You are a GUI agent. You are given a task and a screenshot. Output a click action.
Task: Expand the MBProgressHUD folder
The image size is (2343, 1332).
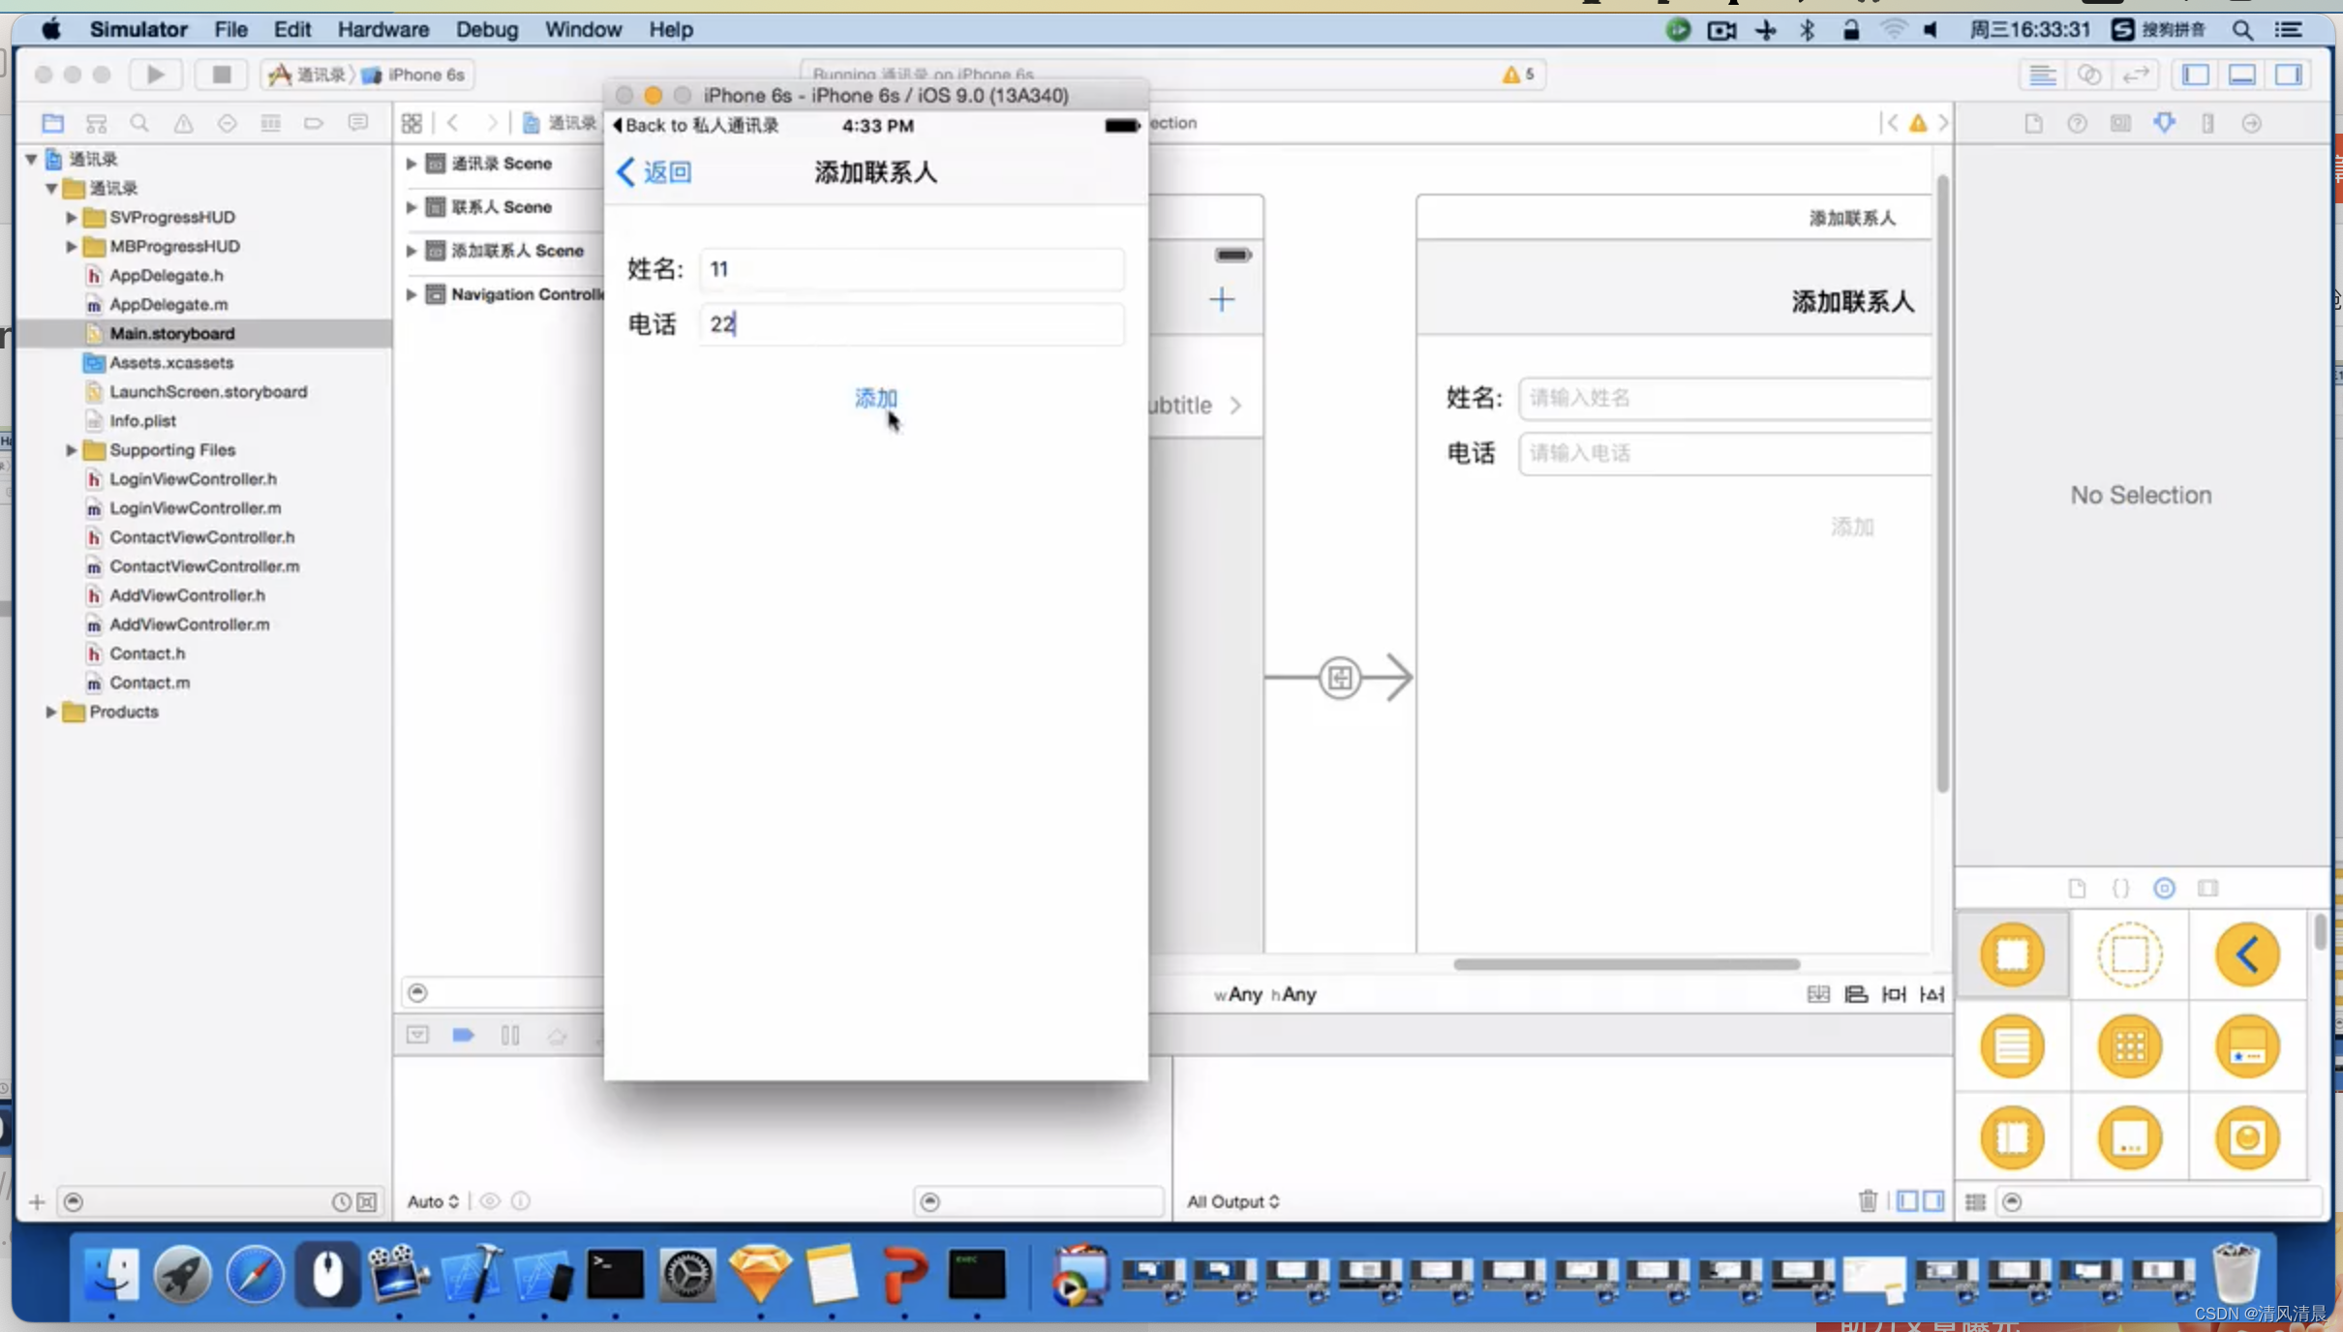point(71,246)
